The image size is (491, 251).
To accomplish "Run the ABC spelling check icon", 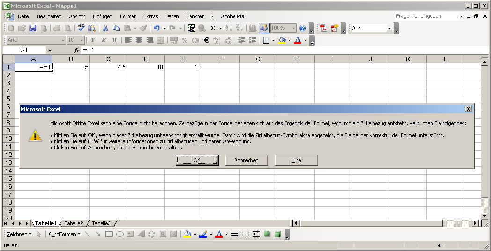I will click(x=81, y=28).
